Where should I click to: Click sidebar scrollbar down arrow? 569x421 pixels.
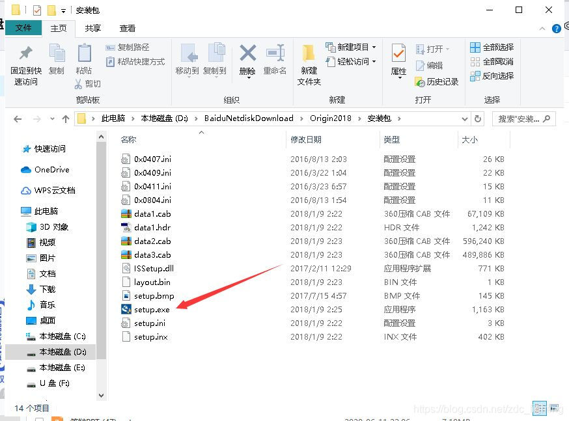102,395
